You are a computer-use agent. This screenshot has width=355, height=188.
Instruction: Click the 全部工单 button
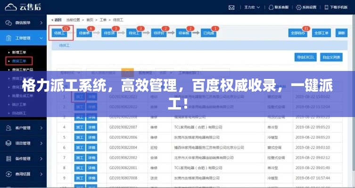322,33
